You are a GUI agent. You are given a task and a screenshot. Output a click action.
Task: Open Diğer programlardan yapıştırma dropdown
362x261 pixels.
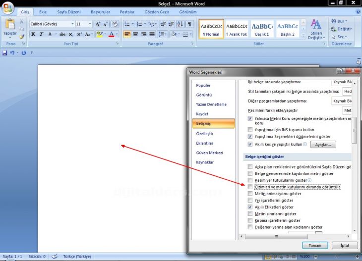point(342,101)
